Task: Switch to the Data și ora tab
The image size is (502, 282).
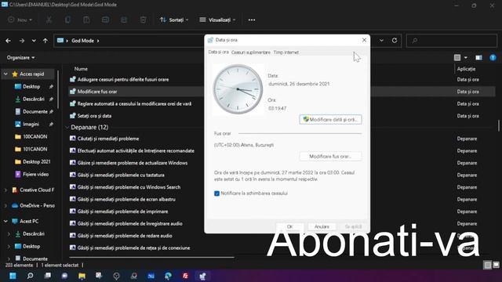Action: (218, 52)
